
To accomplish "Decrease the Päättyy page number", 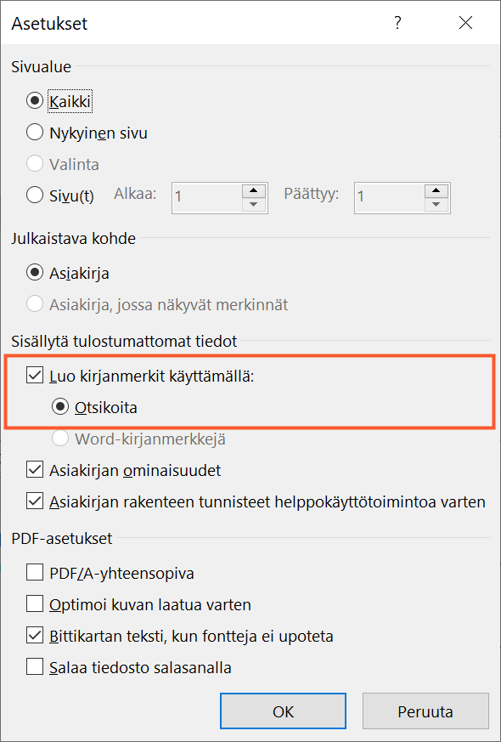I will click(x=436, y=205).
